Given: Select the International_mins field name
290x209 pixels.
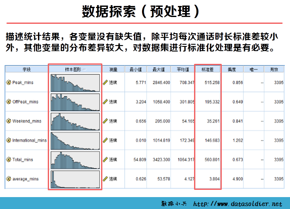Looking at the screenshot, I should pos(29,140).
